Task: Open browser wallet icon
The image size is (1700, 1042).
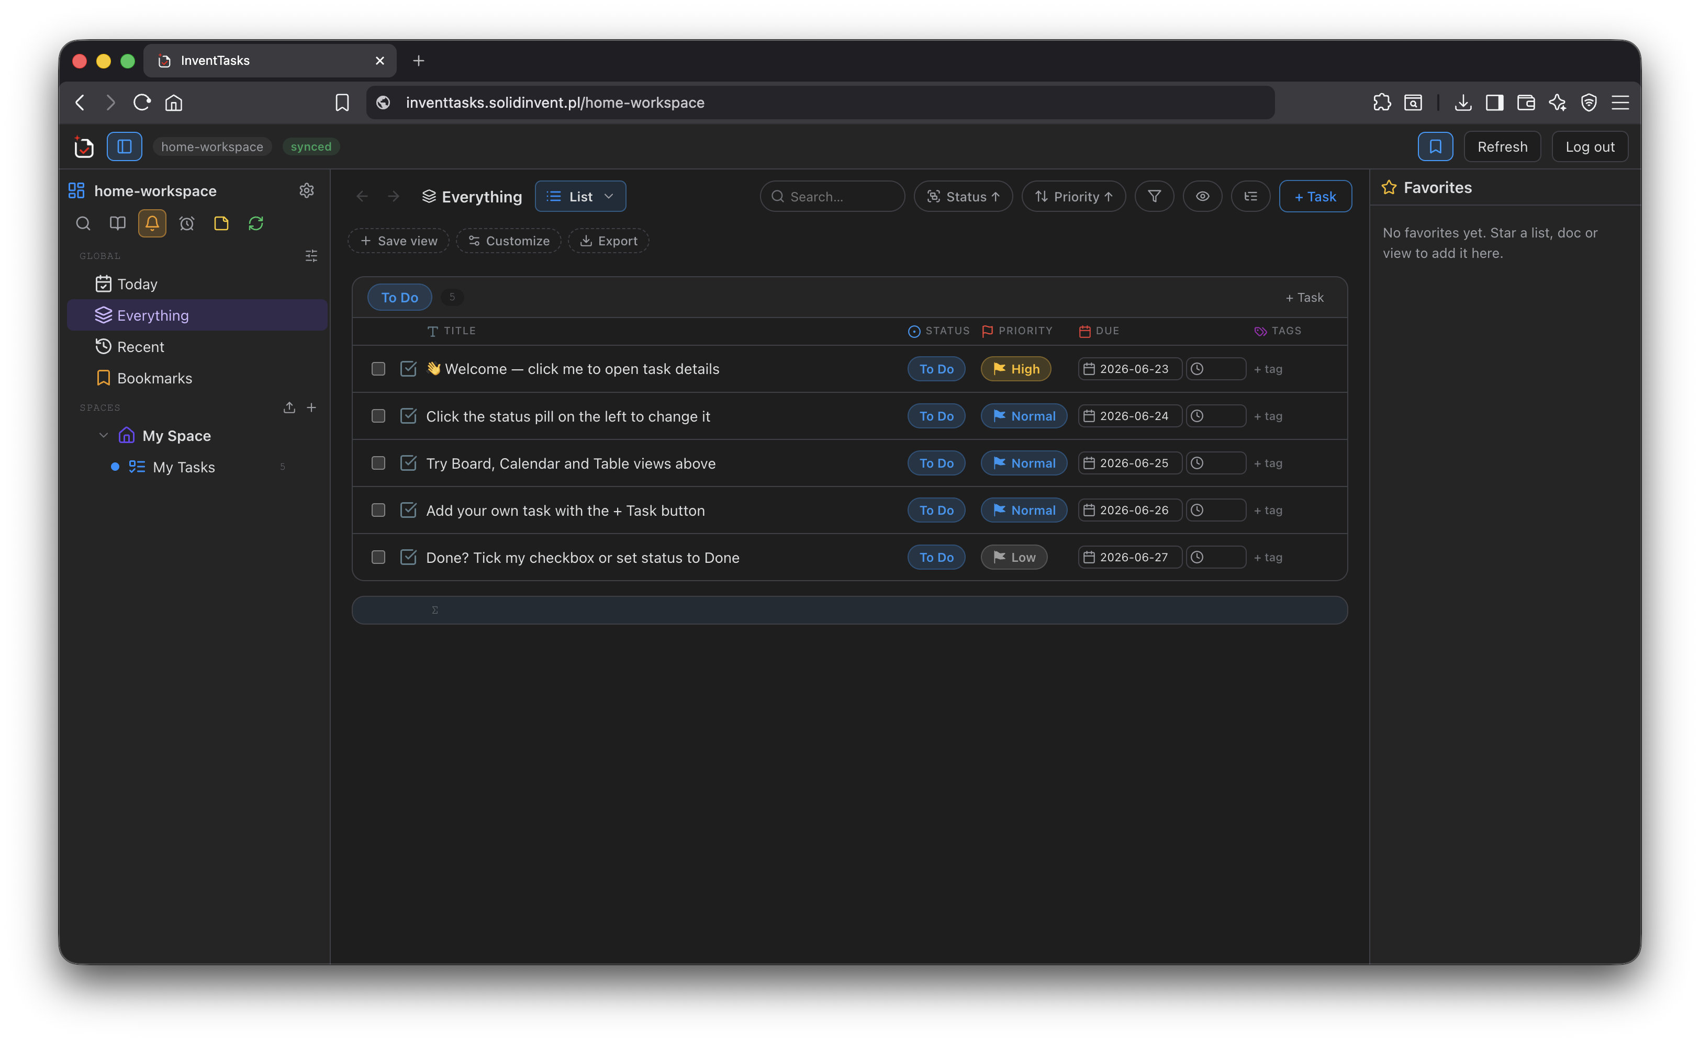Action: click(x=1526, y=103)
